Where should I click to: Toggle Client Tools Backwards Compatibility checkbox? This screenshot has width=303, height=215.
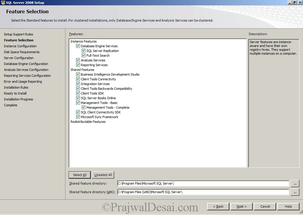(78, 89)
